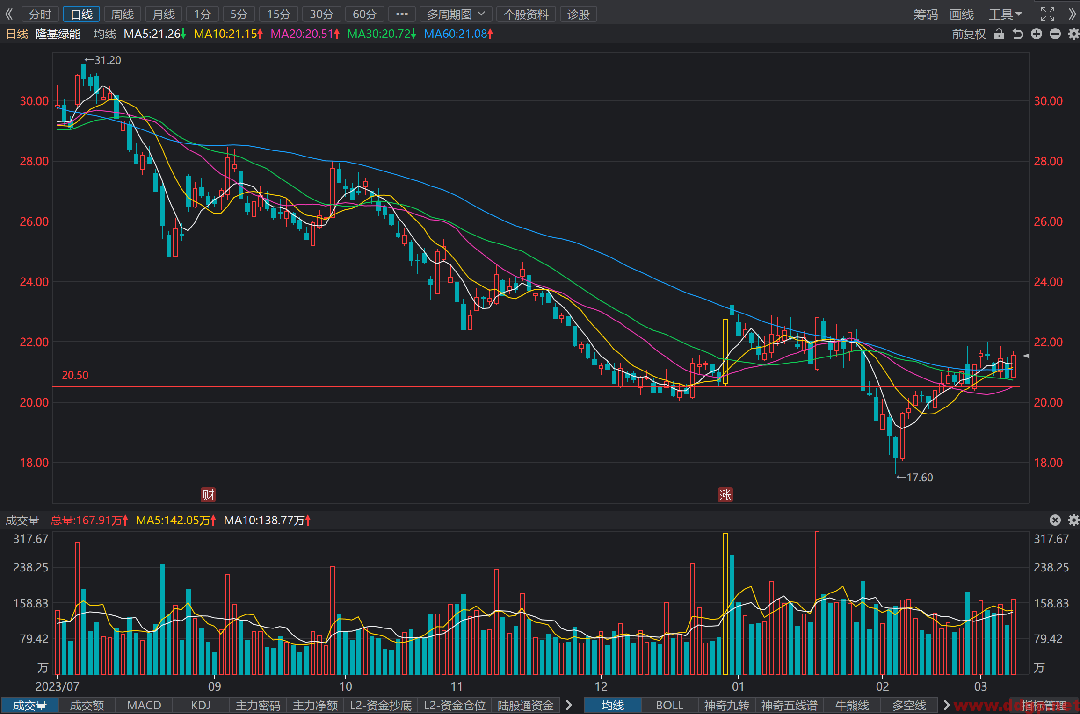1080x714 pixels.
Task: Toggle the 前复权 price adjustment mode
Action: click(969, 34)
